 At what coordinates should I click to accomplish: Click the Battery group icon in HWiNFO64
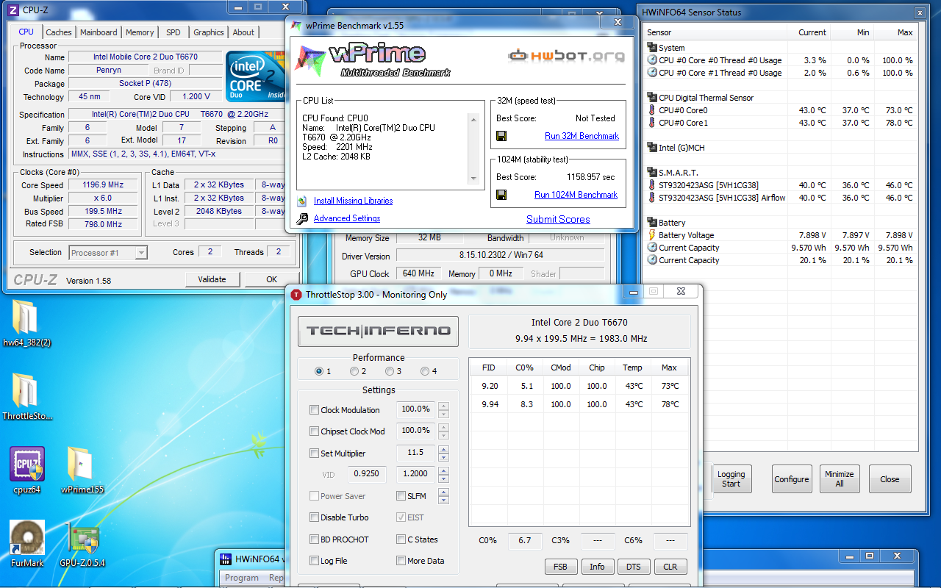pyautogui.click(x=652, y=223)
